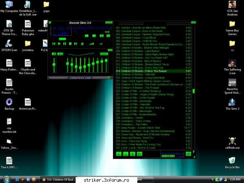Select track 314 Children Of Bodom - Follow The Reaper
244x183 pixels.
[x=153, y=71]
